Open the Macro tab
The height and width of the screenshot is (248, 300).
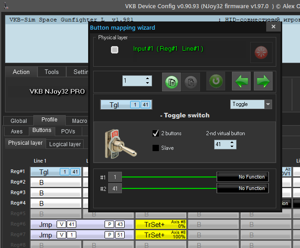pos(78,121)
